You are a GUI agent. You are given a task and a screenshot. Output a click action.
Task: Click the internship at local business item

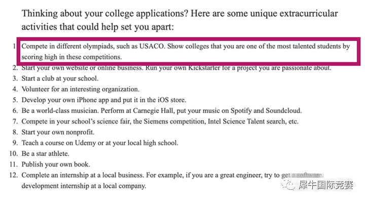(171, 181)
